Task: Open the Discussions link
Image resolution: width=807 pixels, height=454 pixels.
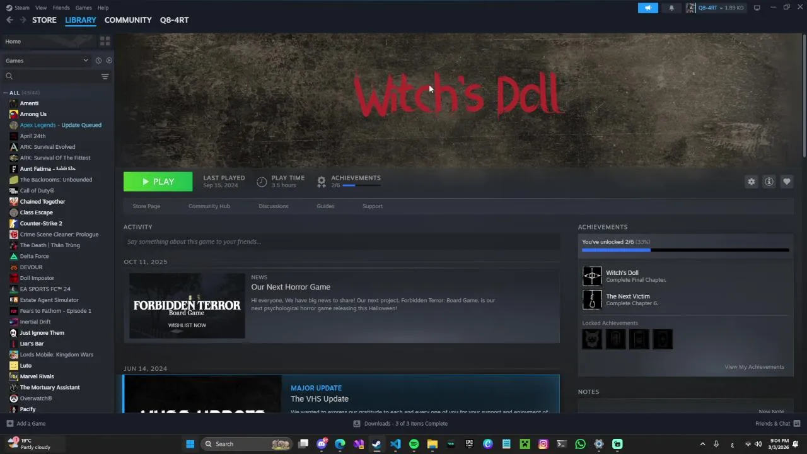Action: (x=274, y=206)
